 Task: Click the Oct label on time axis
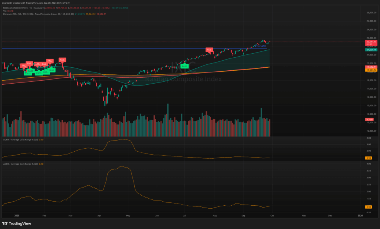click(272, 215)
